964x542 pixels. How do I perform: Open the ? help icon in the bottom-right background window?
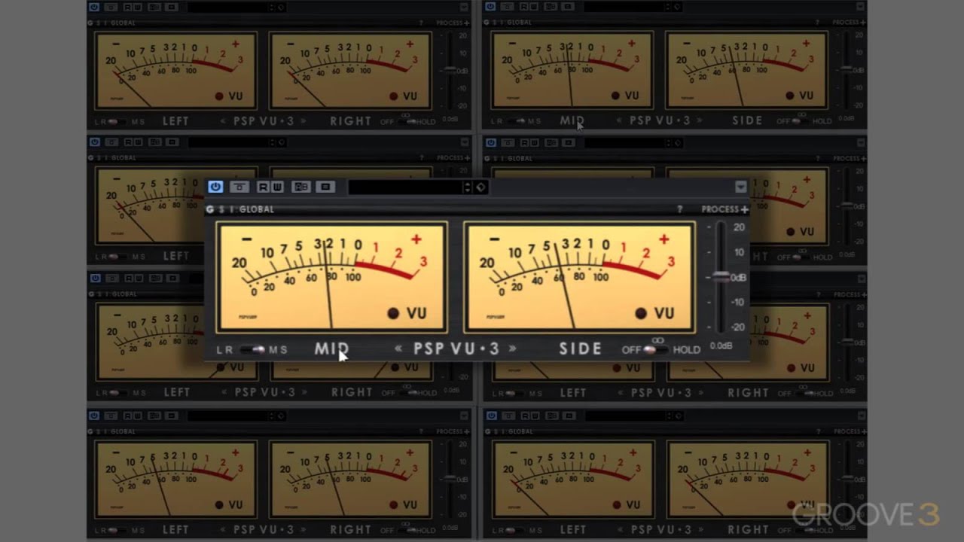pos(819,431)
